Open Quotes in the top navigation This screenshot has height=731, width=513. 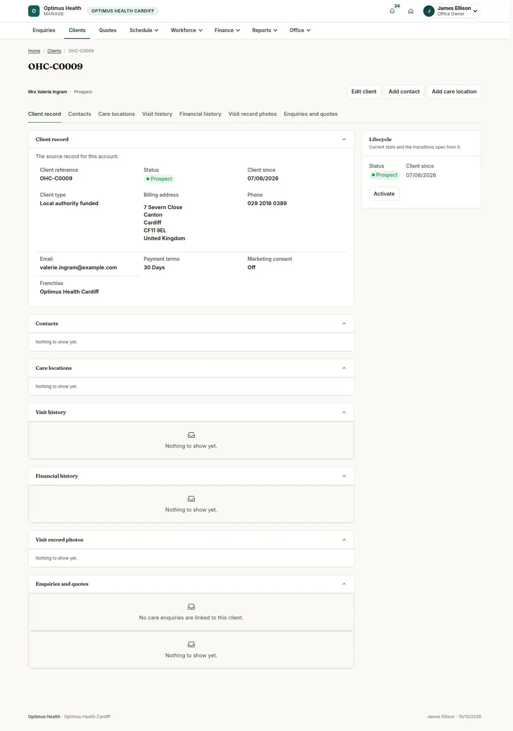click(x=108, y=30)
